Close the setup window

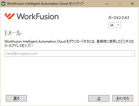(x=132, y=4)
